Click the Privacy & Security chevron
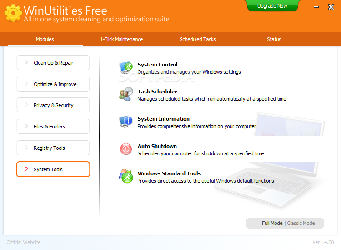Viewport: 341px width, 250px height. pyautogui.click(x=26, y=105)
